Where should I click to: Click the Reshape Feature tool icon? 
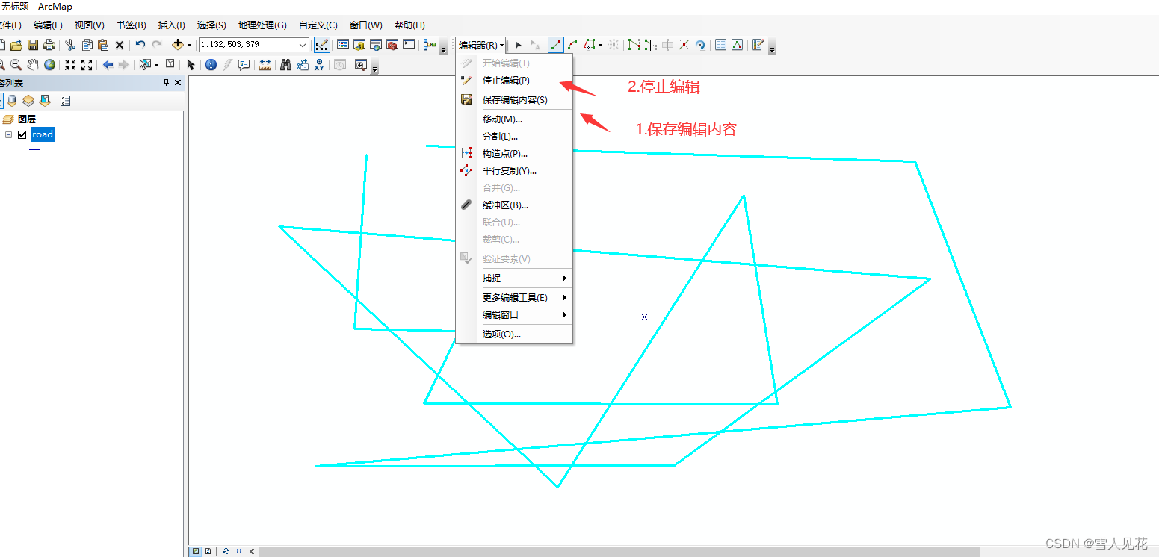(x=651, y=45)
